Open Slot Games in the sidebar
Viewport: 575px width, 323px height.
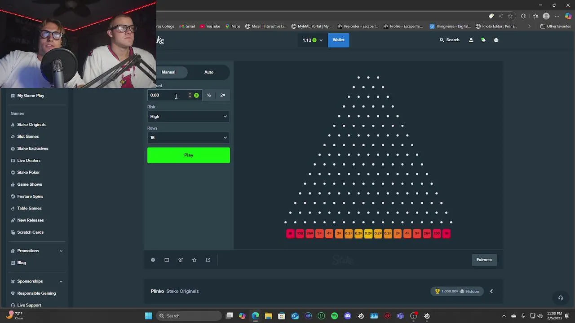tap(28, 136)
